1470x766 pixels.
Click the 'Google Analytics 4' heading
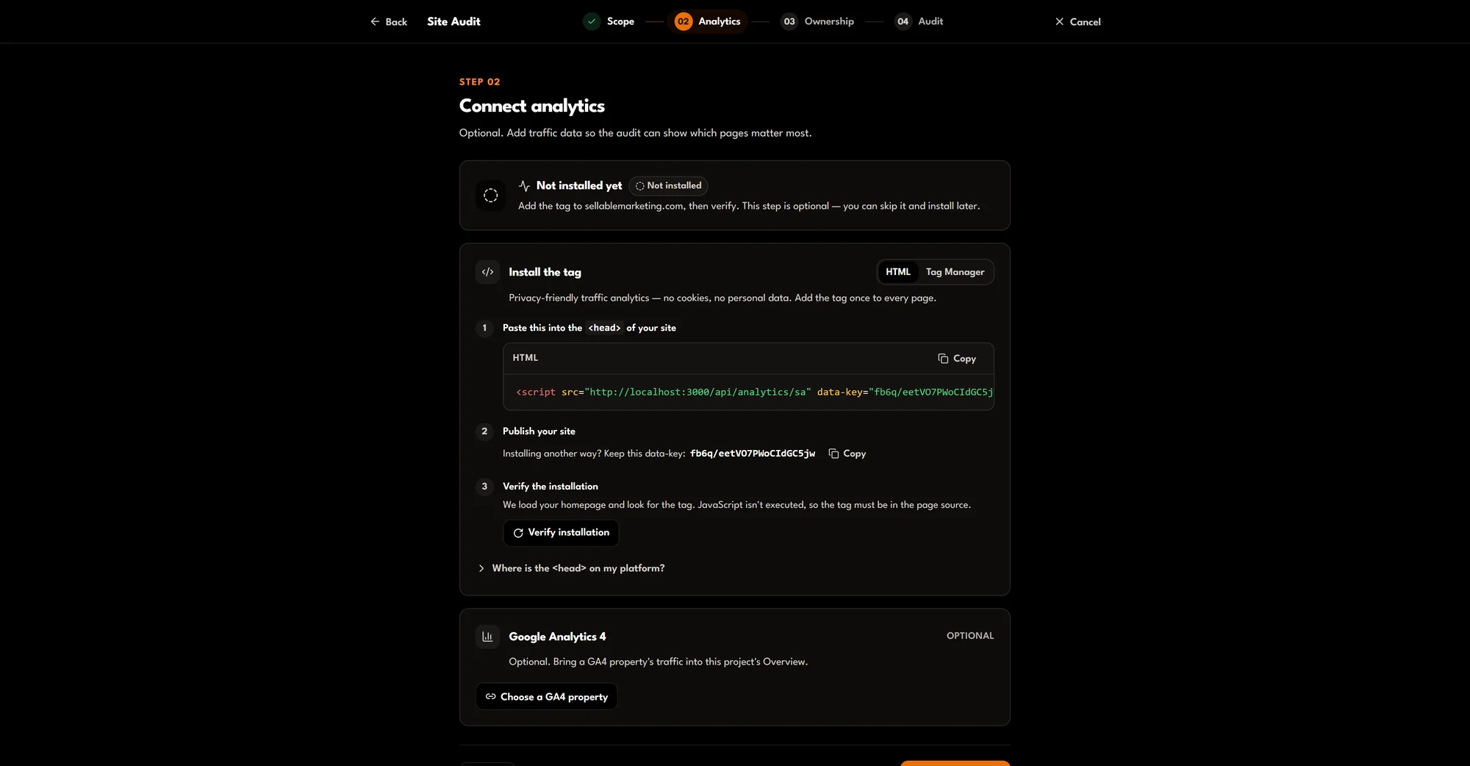point(557,637)
